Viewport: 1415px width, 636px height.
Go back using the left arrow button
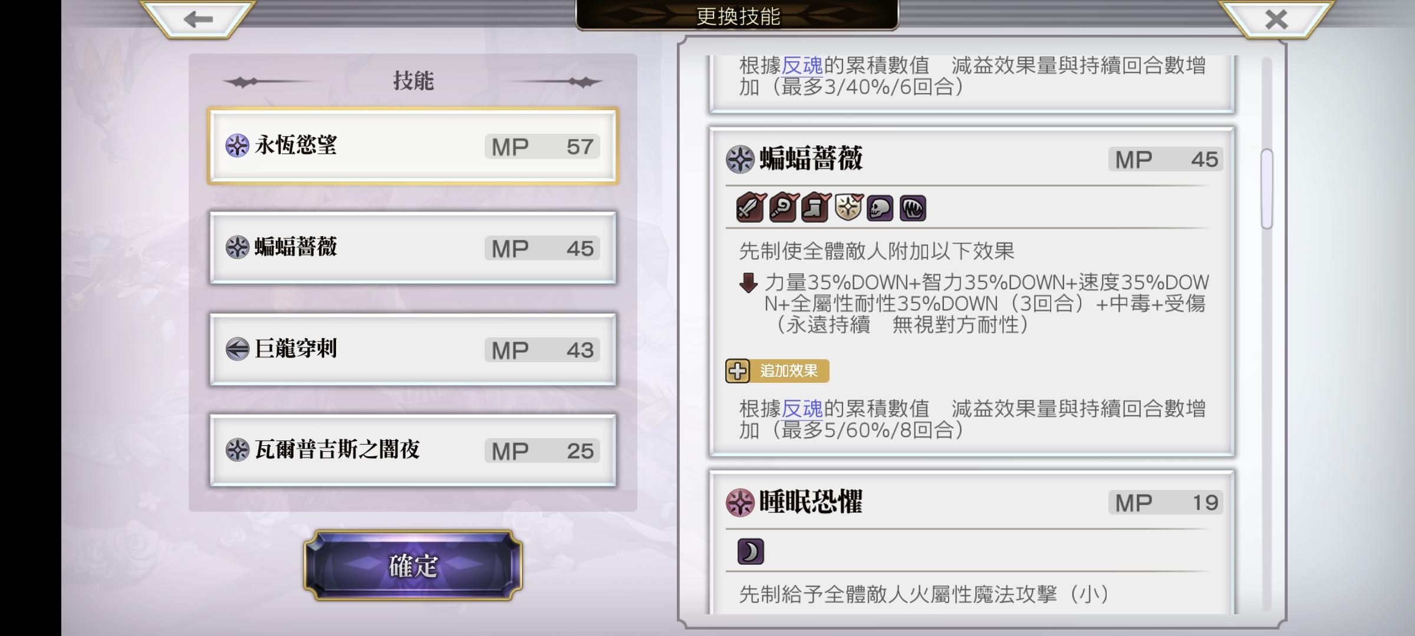(x=198, y=19)
